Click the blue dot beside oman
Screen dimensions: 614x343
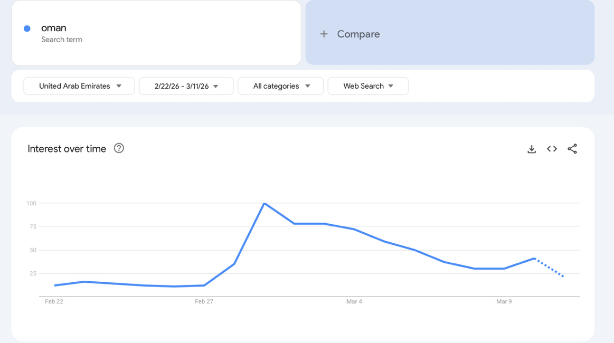[27, 28]
